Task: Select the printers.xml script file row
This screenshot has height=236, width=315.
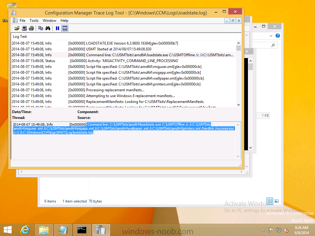Action: (x=123, y=84)
